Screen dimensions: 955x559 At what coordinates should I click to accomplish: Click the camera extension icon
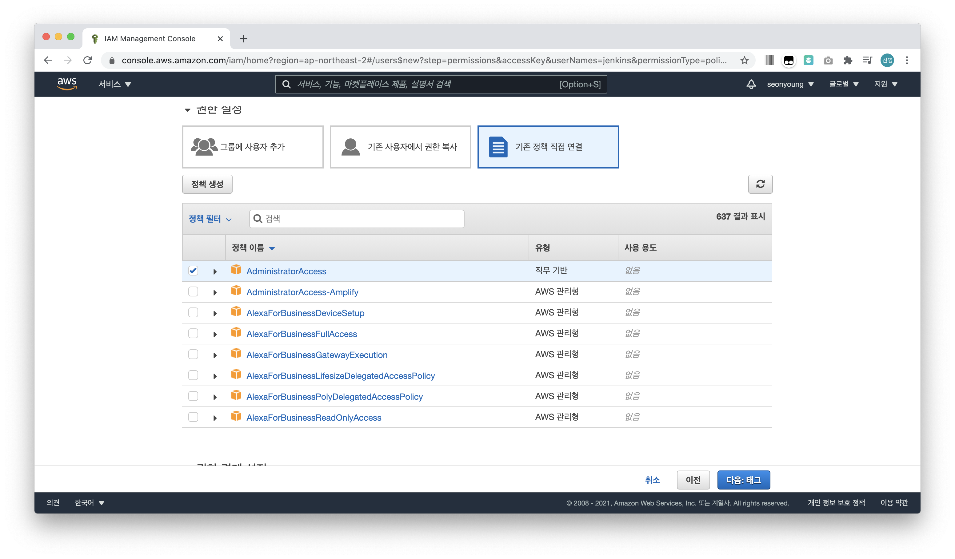point(828,60)
